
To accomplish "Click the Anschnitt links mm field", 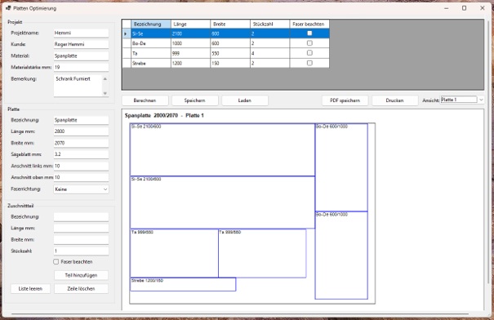I will [81, 166].
